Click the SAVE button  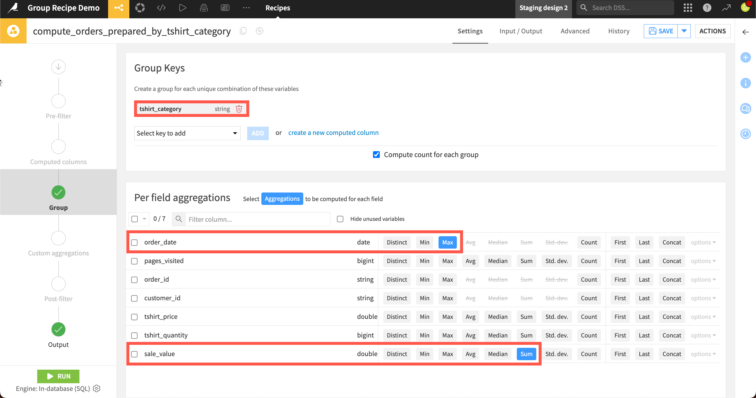pyautogui.click(x=661, y=31)
